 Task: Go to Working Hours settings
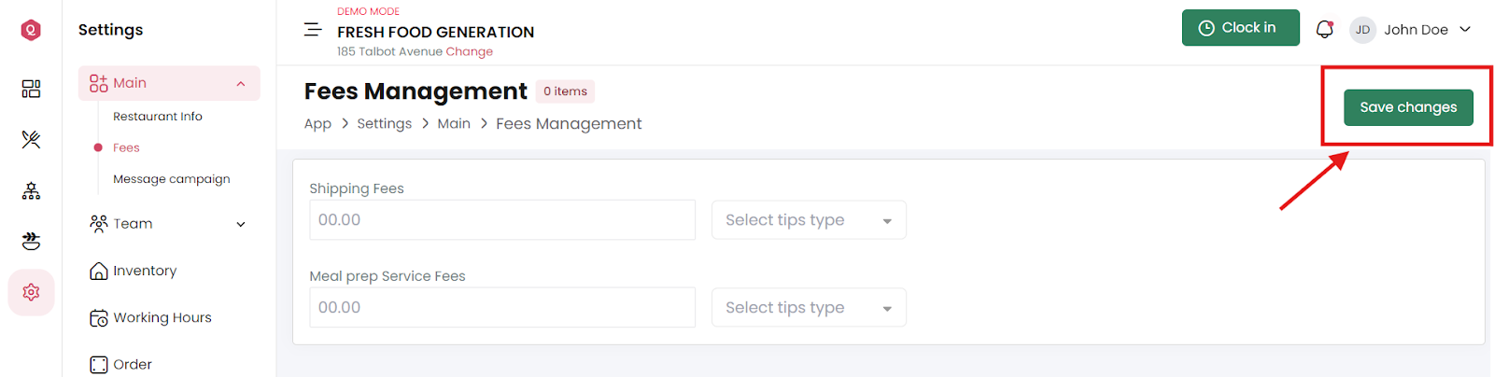(162, 318)
